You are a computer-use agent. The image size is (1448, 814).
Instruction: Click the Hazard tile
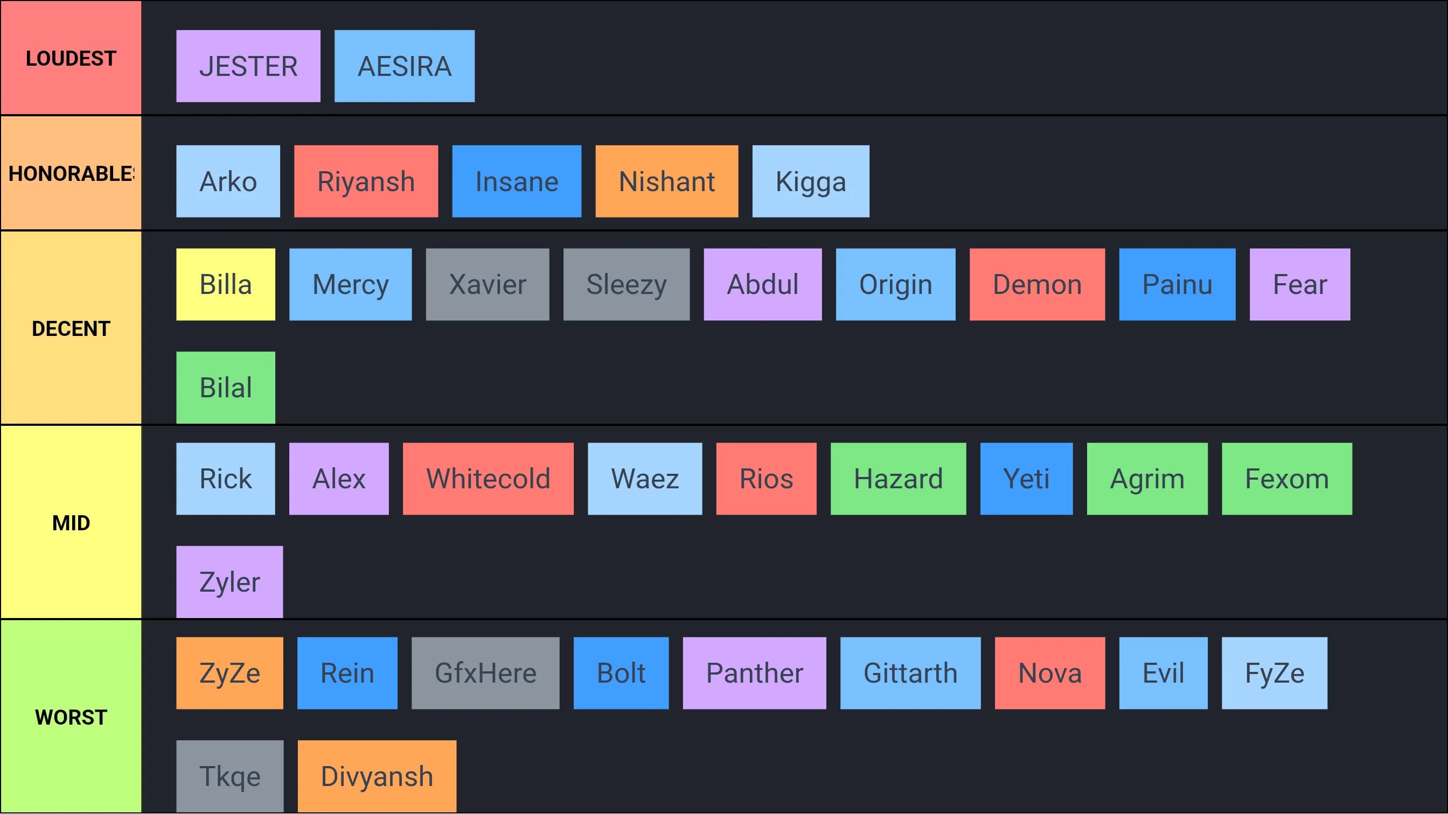point(898,479)
